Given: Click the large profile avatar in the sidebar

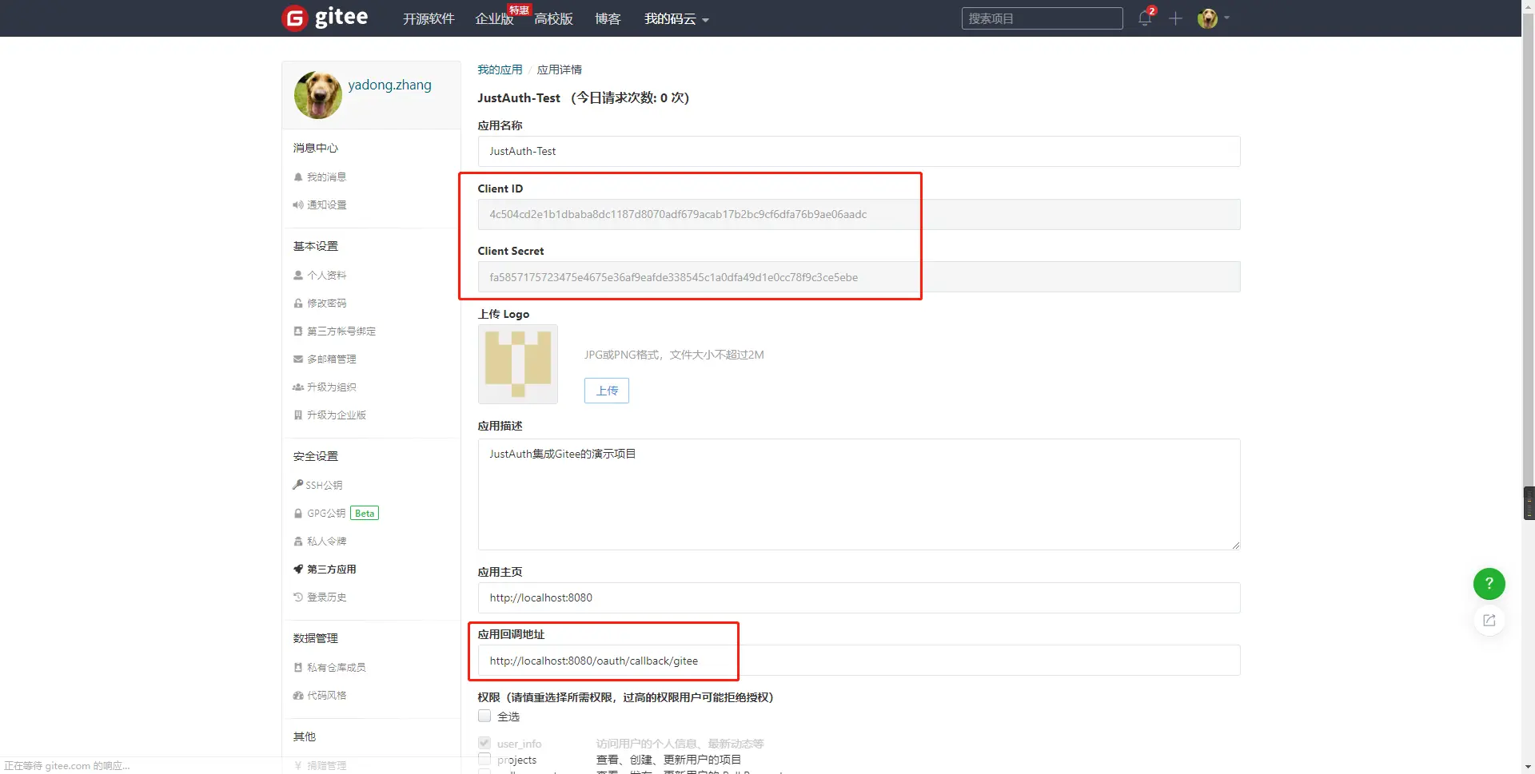Looking at the screenshot, I should 318,94.
